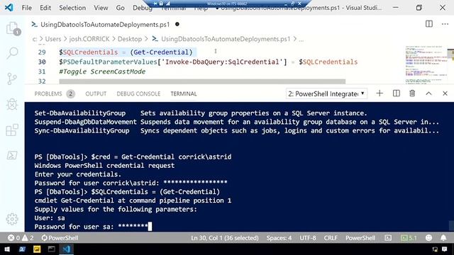
Task: Maximize the panel size with chevron up
Action: (x=428, y=93)
